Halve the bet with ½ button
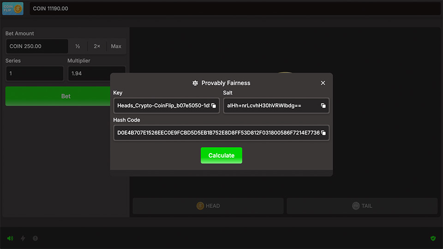Viewport: 443px width, 249px height. (78, 46)
